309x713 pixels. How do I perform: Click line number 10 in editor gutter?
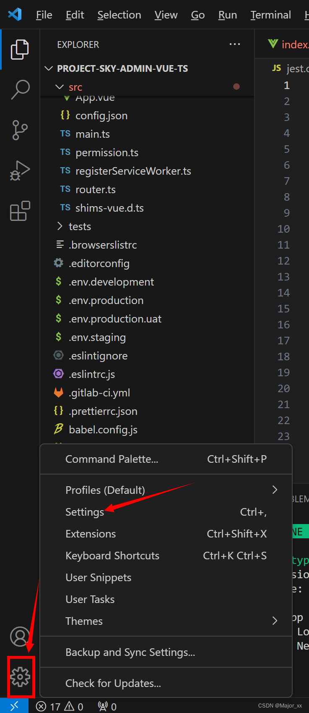click(283, 229)
